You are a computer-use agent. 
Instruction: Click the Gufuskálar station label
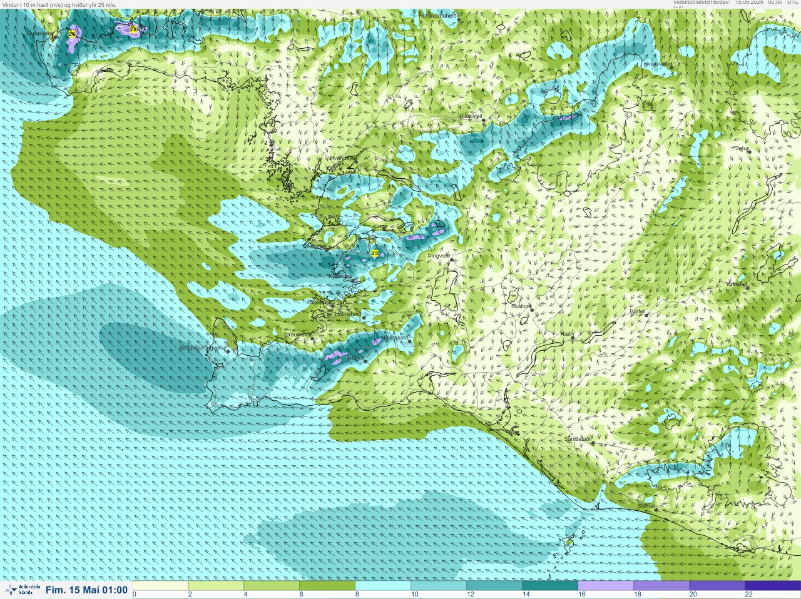pyautogui.click(x=39, y=33)
